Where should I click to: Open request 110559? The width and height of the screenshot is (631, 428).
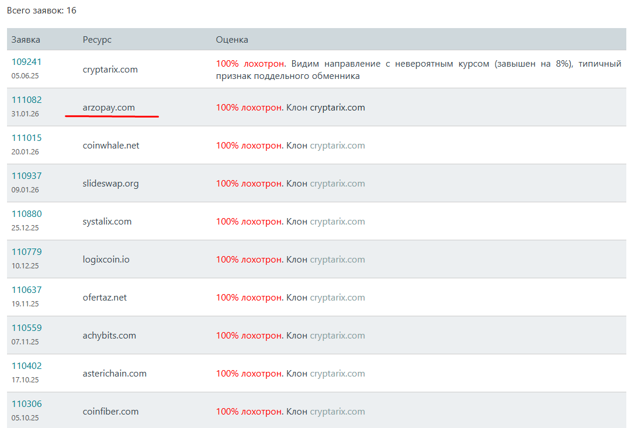[x=27, y=328]
